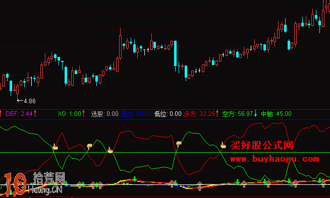Click the XG: 1.00 indicator value
The image size is (330, 198).
coord(70,114)
